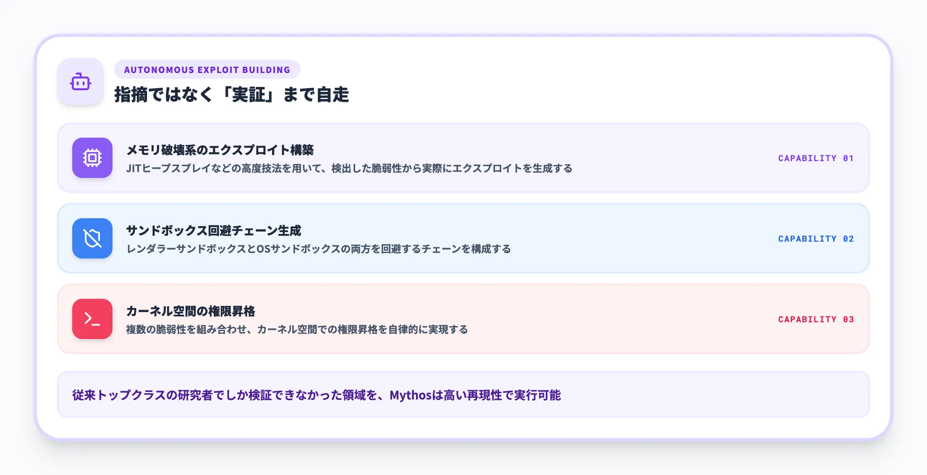
Task: Select the サンドボックス回避チェーン生成 card
Action: 462,238
